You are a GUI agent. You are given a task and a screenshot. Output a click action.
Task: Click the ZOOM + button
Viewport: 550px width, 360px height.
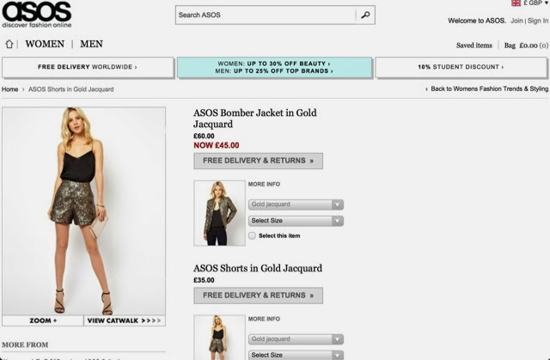point(43,320)
